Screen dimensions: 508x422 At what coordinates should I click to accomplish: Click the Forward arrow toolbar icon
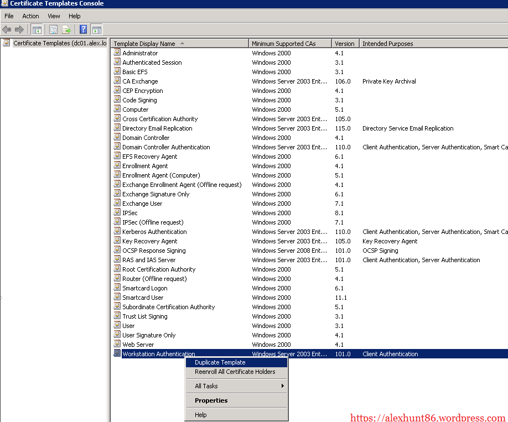coord(19,29)
